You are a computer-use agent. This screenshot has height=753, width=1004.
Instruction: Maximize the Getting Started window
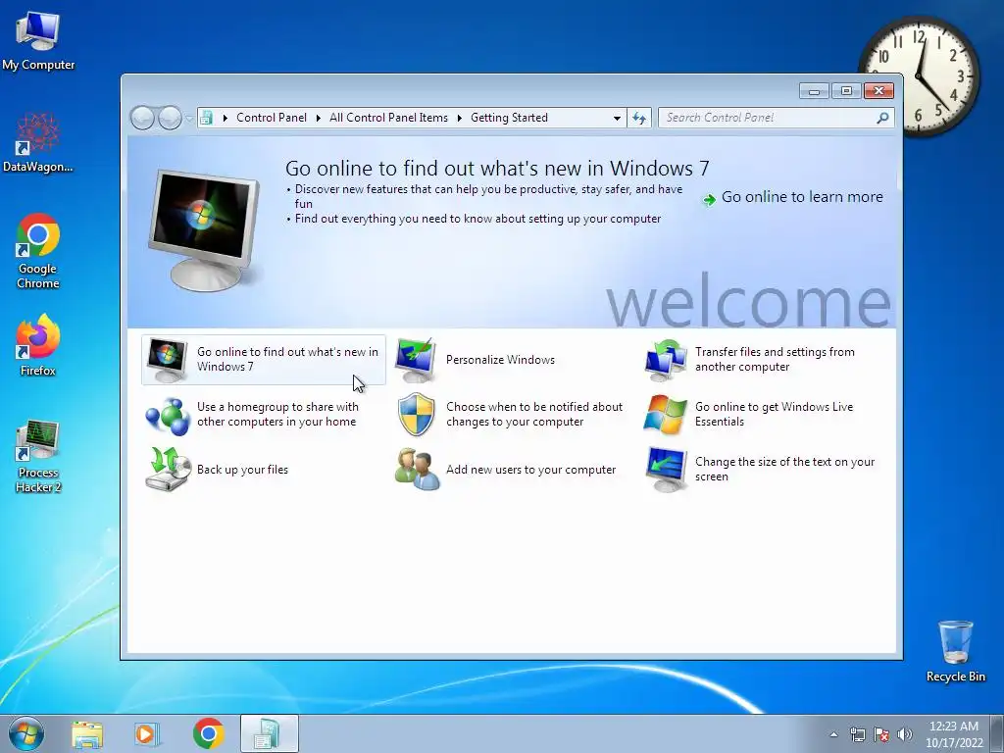click(x=846, y=91)
